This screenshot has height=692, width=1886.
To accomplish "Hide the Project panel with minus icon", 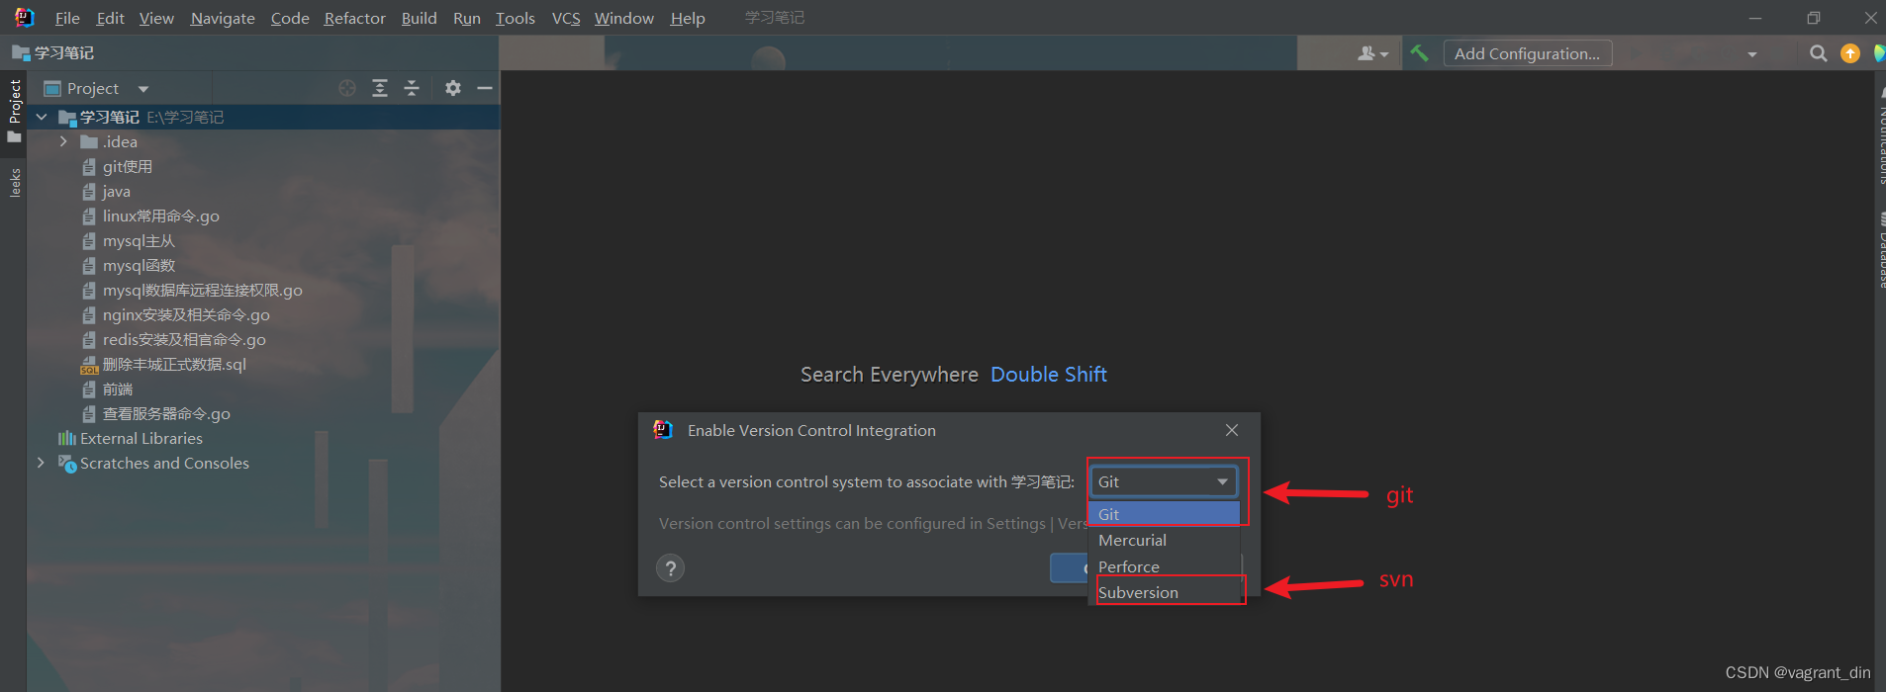I will 485,88.
